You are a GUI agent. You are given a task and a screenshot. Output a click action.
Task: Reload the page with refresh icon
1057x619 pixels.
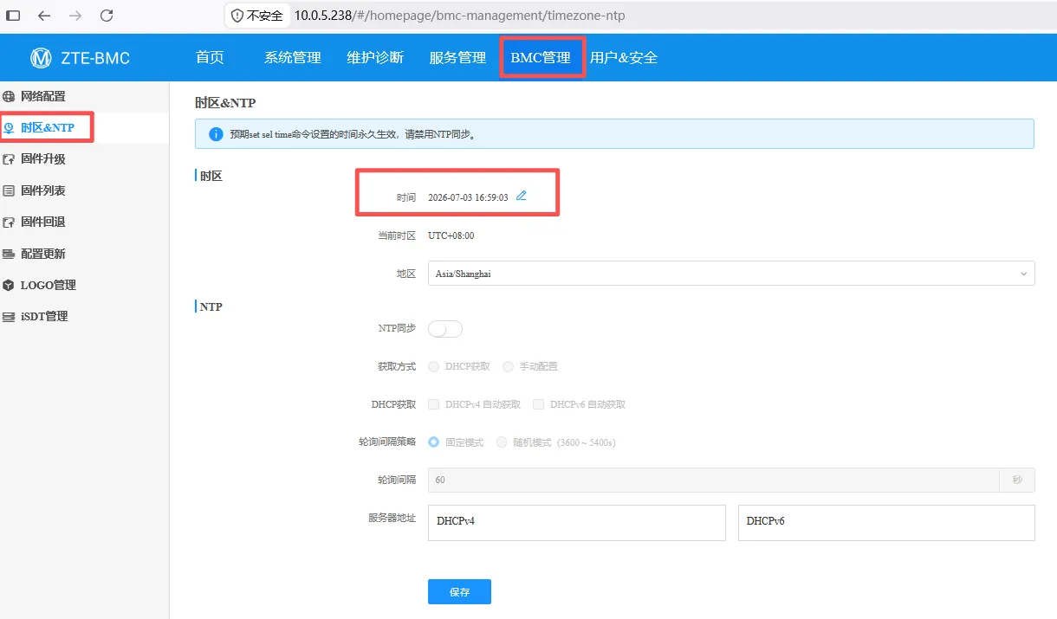107,16
